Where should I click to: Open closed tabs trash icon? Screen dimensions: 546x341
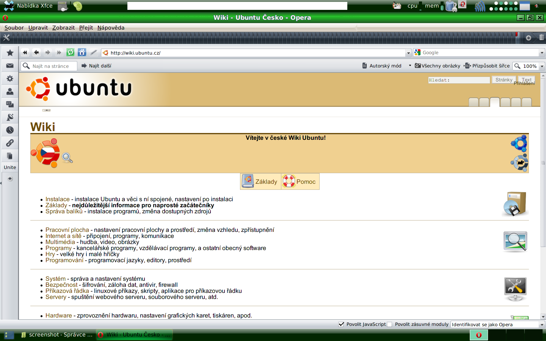(x=541, y=38)
